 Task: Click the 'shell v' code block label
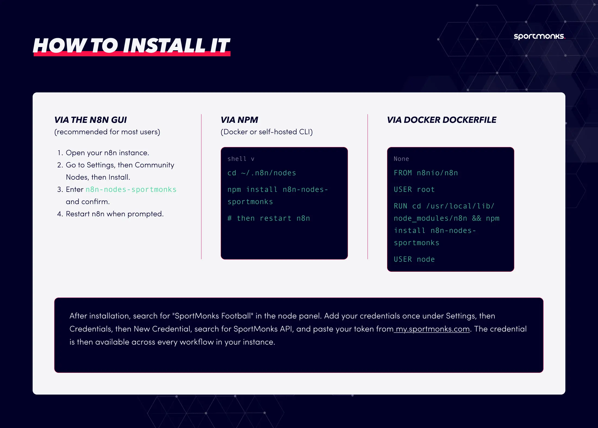point(241,159)
